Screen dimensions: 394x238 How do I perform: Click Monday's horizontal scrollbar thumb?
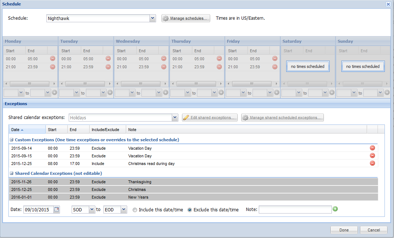tap(29, 84)
